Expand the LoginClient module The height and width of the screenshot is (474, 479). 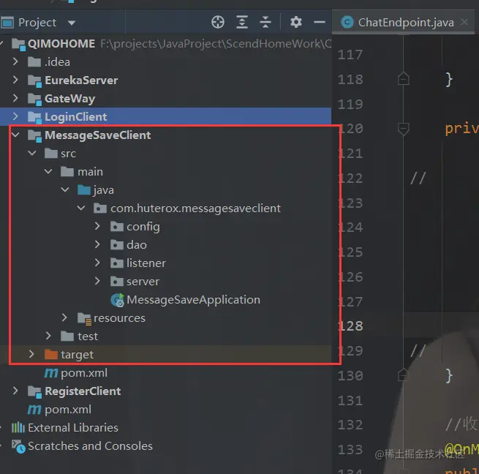click(x=15, y=116)
